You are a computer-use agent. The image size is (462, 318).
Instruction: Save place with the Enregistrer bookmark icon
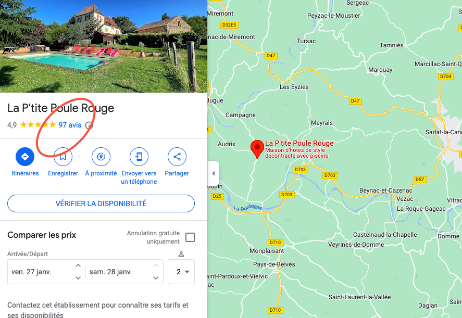point(63,157)
